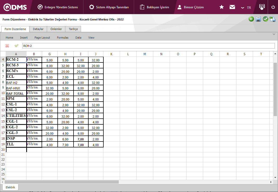Open the Formulas ribbon tab
Viewport: 278px width, 192px height.
tap(63, 38)
